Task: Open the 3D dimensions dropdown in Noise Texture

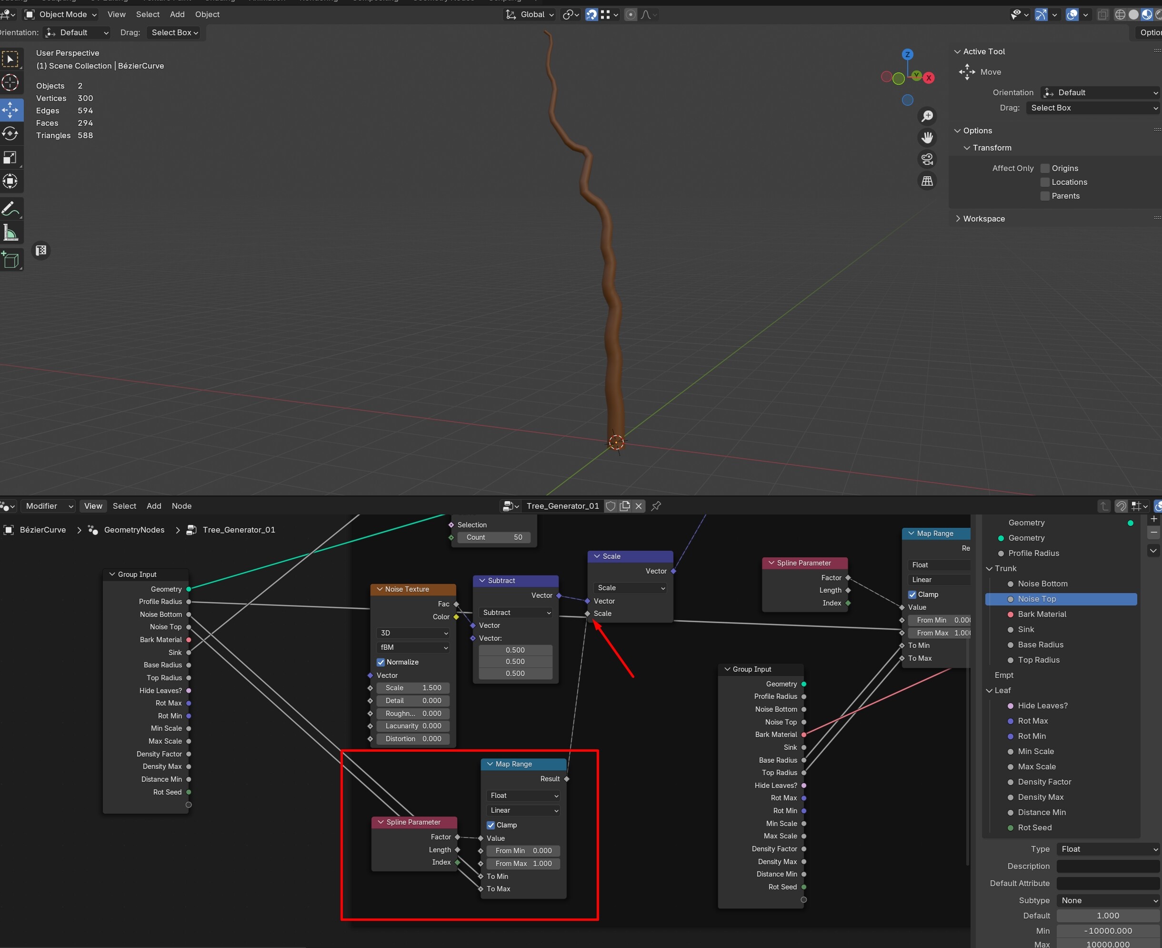Action: coord(413,634)
